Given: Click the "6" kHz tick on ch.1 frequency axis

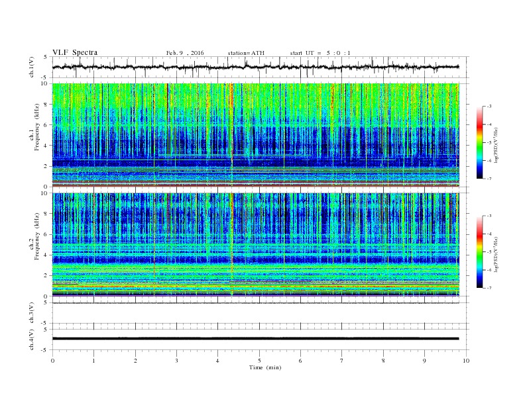Looking at the screenshot, I should click(46, 125).
